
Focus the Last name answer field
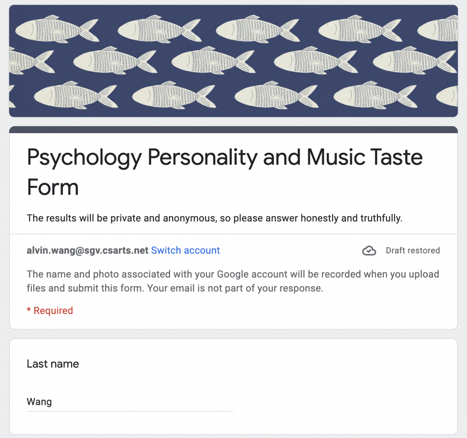130,402
